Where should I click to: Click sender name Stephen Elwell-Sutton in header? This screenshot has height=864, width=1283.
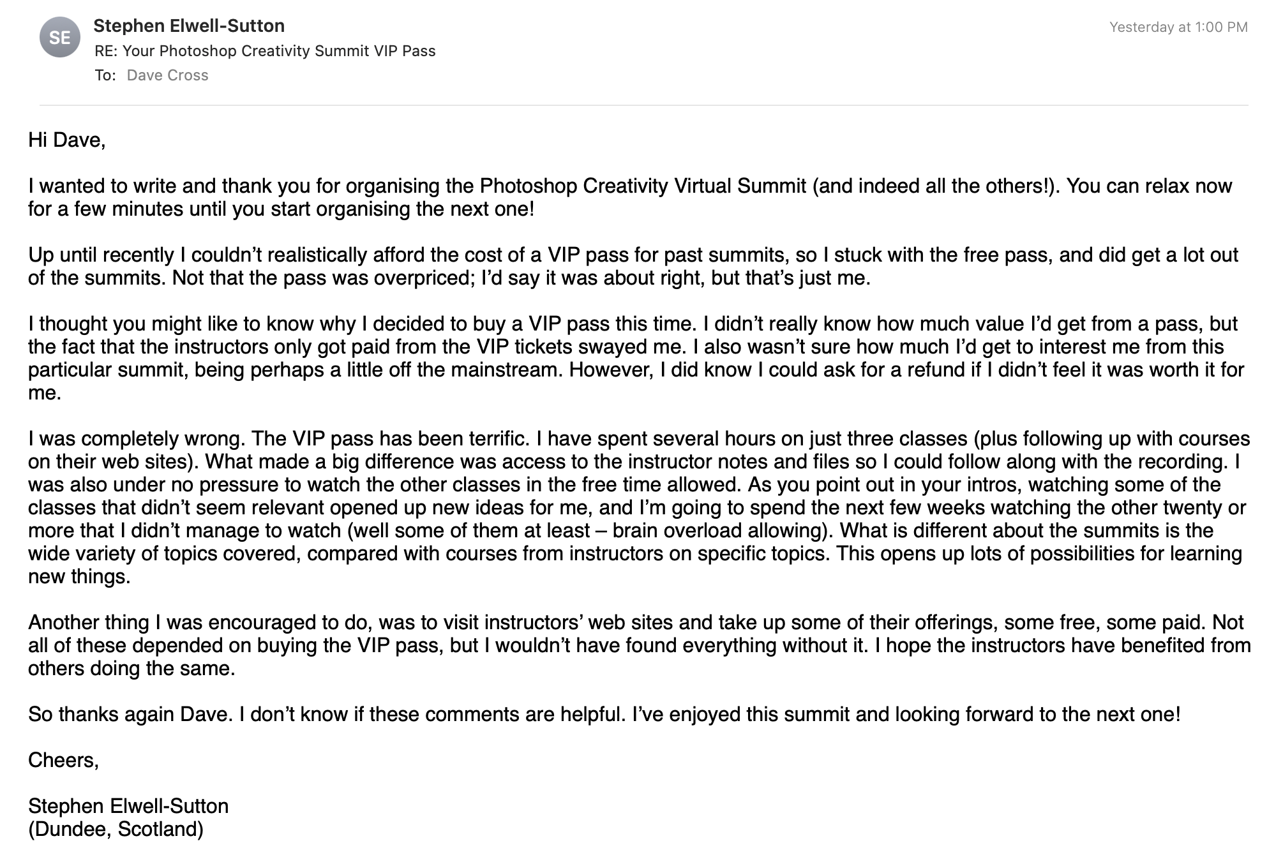click(x=189, y=26)
